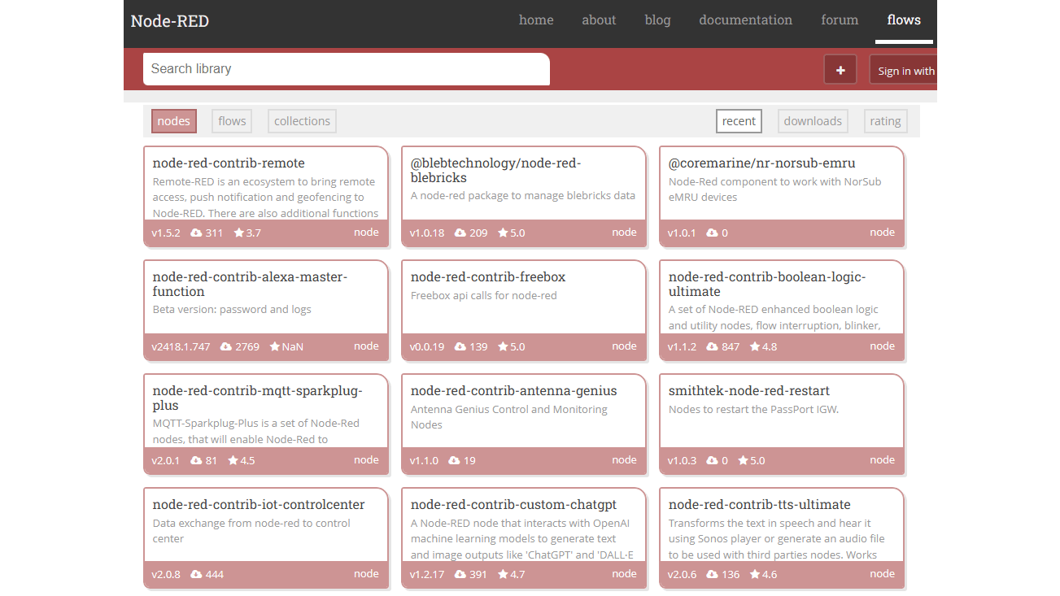Click star icon on smithtek-node-red-restart card
Image resolution: width=1060 pixels, height=596 pixels.
(x=743, y=460)
